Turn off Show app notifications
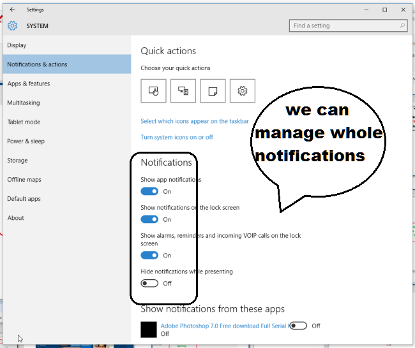This screenshot has width=415, height=348. (x=149, y=191)
